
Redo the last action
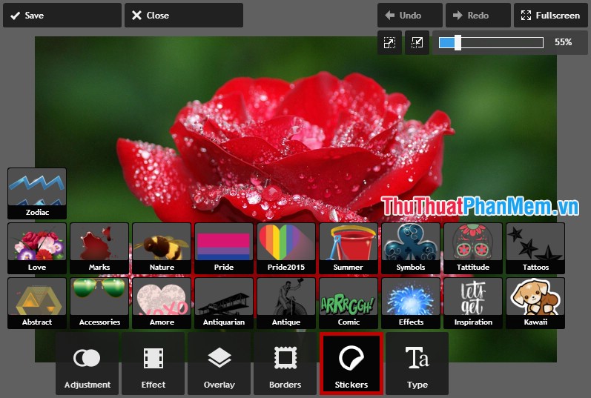[478, 16]
